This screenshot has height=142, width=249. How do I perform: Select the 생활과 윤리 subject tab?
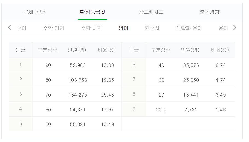[x=189, y=28]
